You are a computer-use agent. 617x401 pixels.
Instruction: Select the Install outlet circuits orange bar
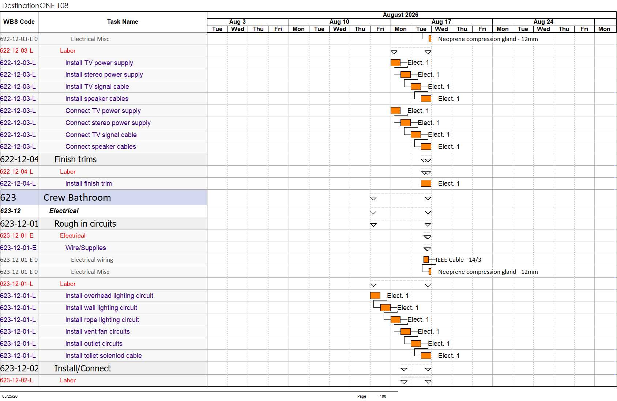416,343
